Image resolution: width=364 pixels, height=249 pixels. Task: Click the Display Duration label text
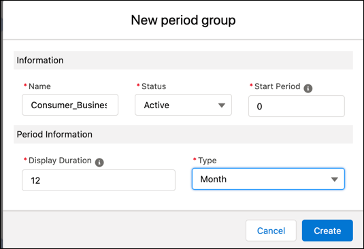tap(60, 161)
